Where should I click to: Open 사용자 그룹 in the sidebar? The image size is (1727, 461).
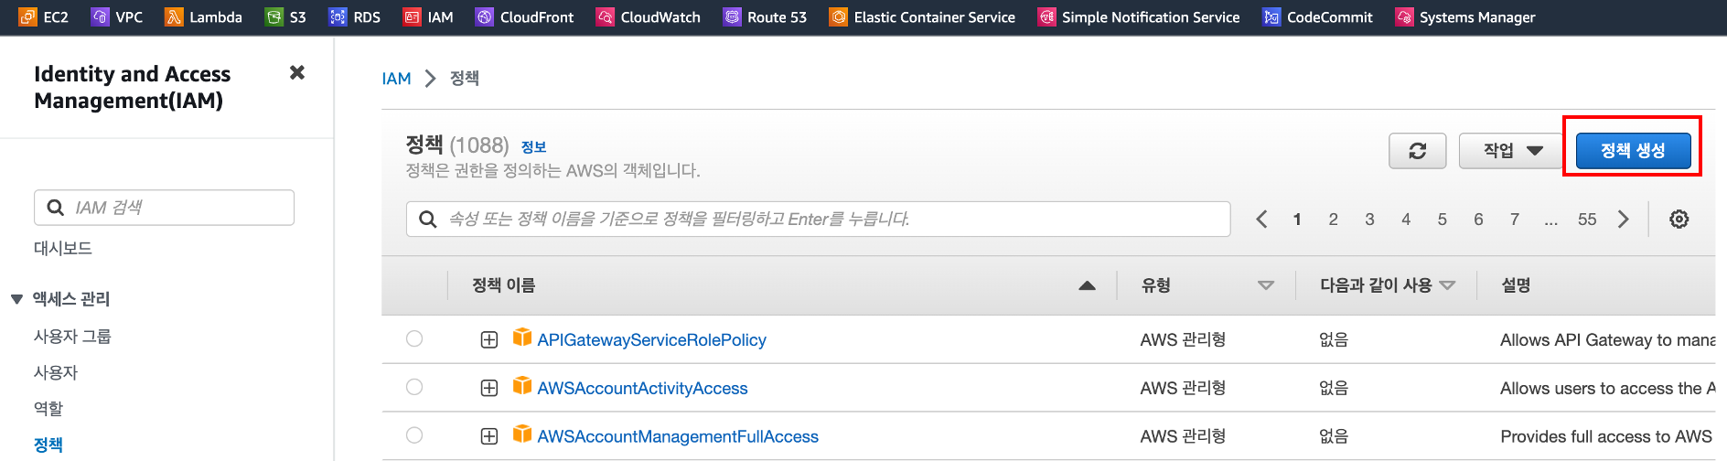tap(72, 337)
